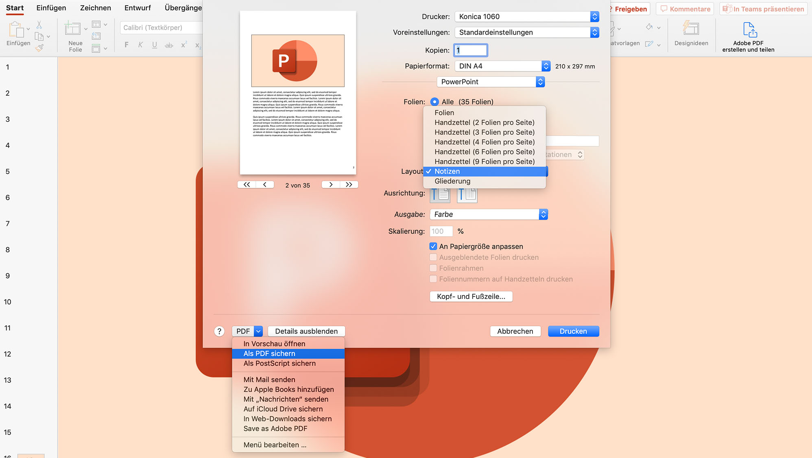Choose Handzettel (3 Folien pro Seite)

tap(485, 132)
